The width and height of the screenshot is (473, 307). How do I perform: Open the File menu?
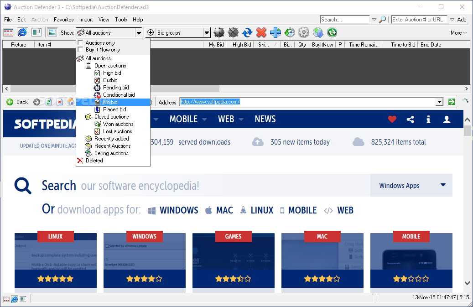click(8, 20)
